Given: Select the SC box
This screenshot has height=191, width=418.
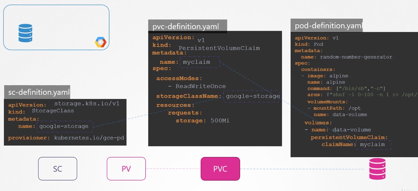Looking at the screenshot, I should [58, 169].
